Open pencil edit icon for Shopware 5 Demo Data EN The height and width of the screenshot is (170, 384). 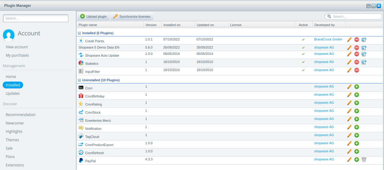click(x=349, y=48)
